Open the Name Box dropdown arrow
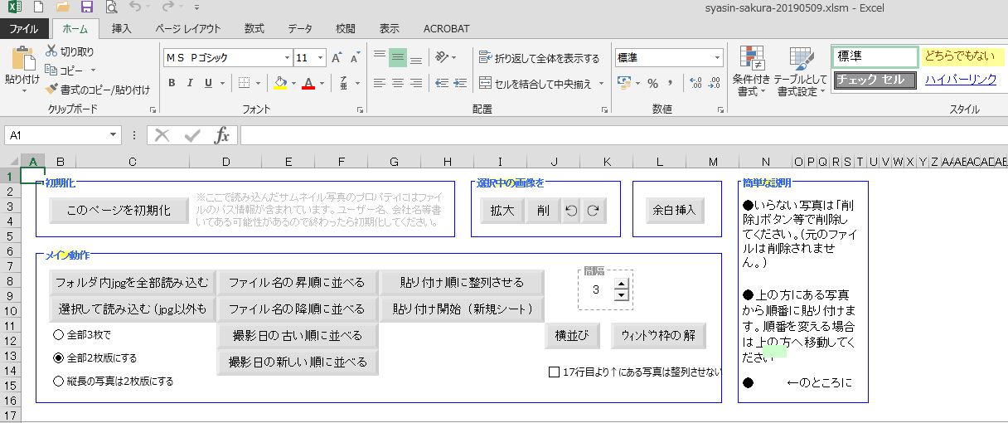 point(114,135)
